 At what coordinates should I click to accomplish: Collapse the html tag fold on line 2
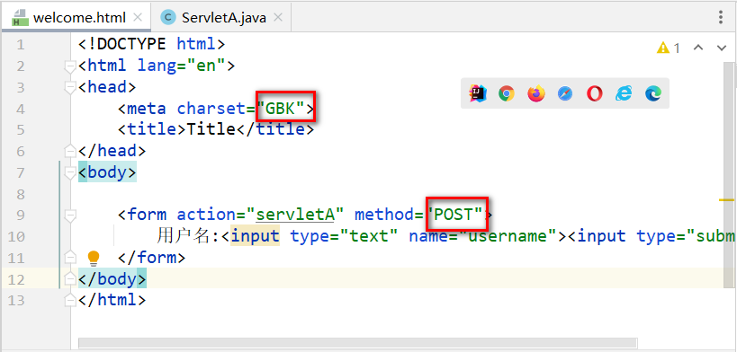[70, 66]
